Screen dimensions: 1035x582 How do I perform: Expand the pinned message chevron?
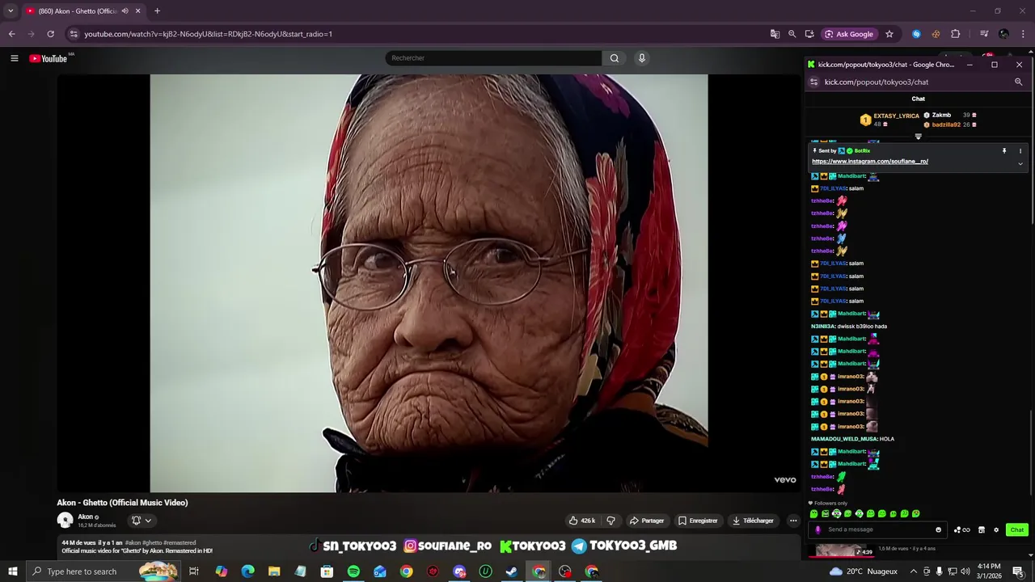pos(1020,163)
